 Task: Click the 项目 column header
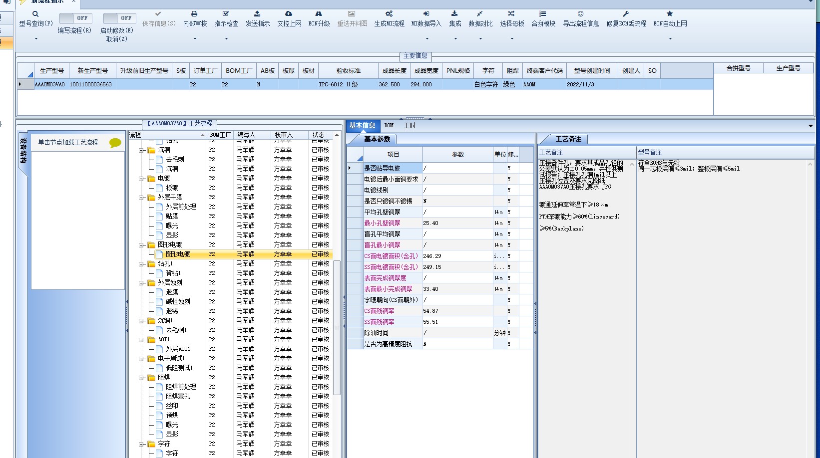(393, 155)
